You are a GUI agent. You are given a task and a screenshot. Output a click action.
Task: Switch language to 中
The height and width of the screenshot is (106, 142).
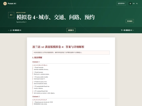(x=130, y=4)
